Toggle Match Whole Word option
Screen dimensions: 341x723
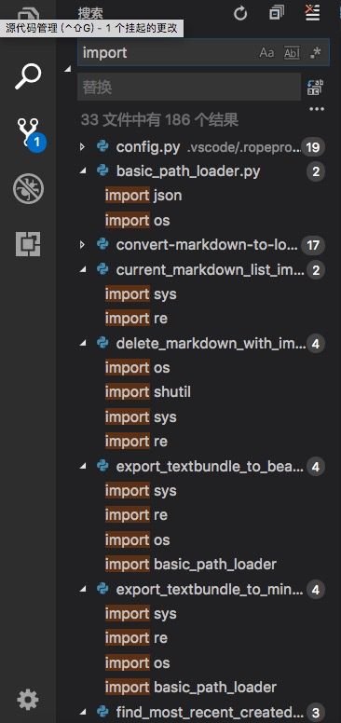point(292,53)
